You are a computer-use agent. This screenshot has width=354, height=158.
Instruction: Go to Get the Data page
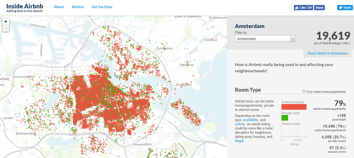pos(102,7)
